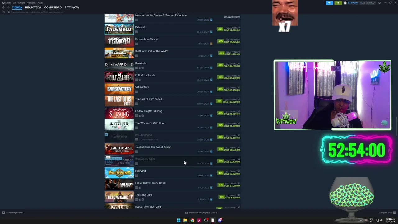The width and height of the screenshot is (398, 224).
Task: Go back with the back arrow
Action: pos(3,7)
